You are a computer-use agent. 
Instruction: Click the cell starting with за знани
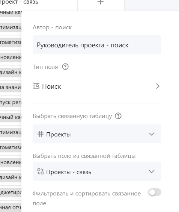(11, 87)
